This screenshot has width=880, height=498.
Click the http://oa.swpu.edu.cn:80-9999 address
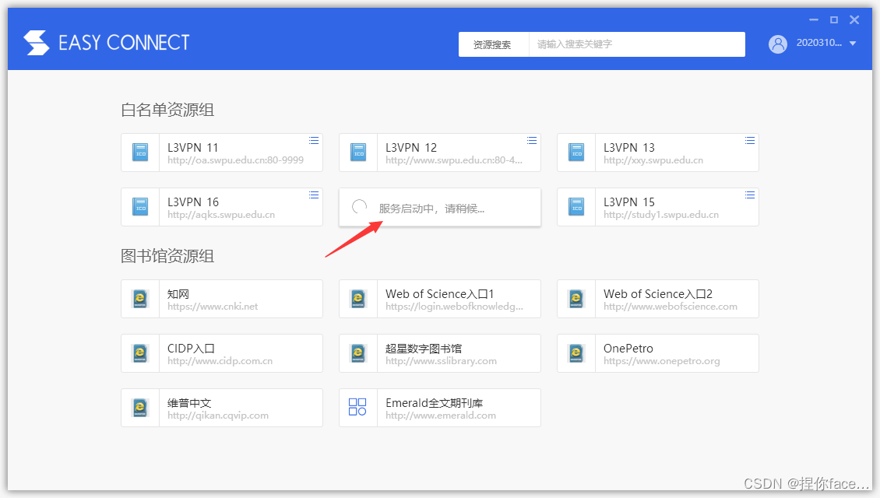click(x=235, y=160)
